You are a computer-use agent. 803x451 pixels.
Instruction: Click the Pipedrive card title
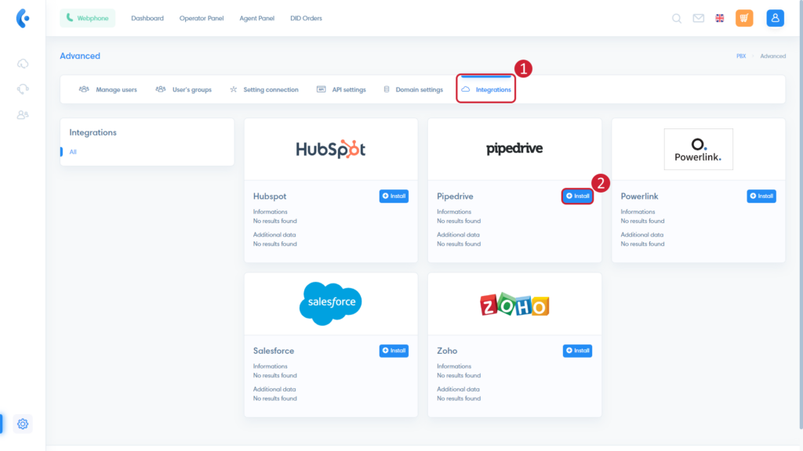tap(455, 197)
